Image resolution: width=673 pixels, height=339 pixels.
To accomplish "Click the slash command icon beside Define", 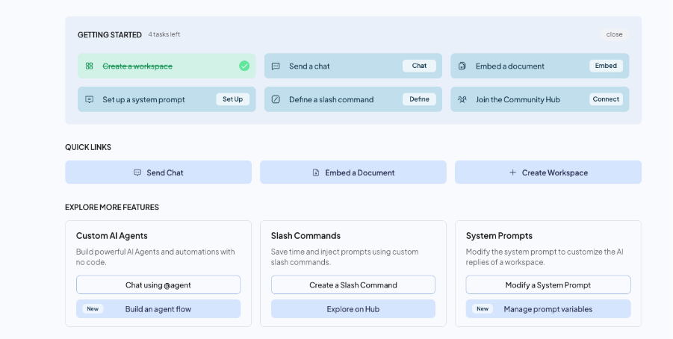I will pyautogui.click(x=276, y=99).
